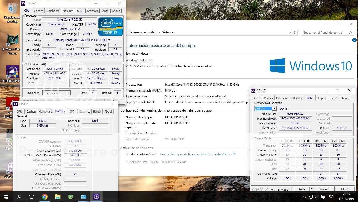Open the Windows Start menu
Screen dimensions: 358x202
6,196
